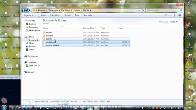Viewport: 196px width, 110px height.
Task: Open Recycle Bin on the desktop
Action: 6,4
